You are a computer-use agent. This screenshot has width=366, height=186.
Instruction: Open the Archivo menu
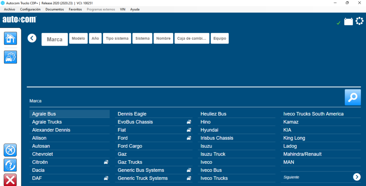click(x=10, y=9)
